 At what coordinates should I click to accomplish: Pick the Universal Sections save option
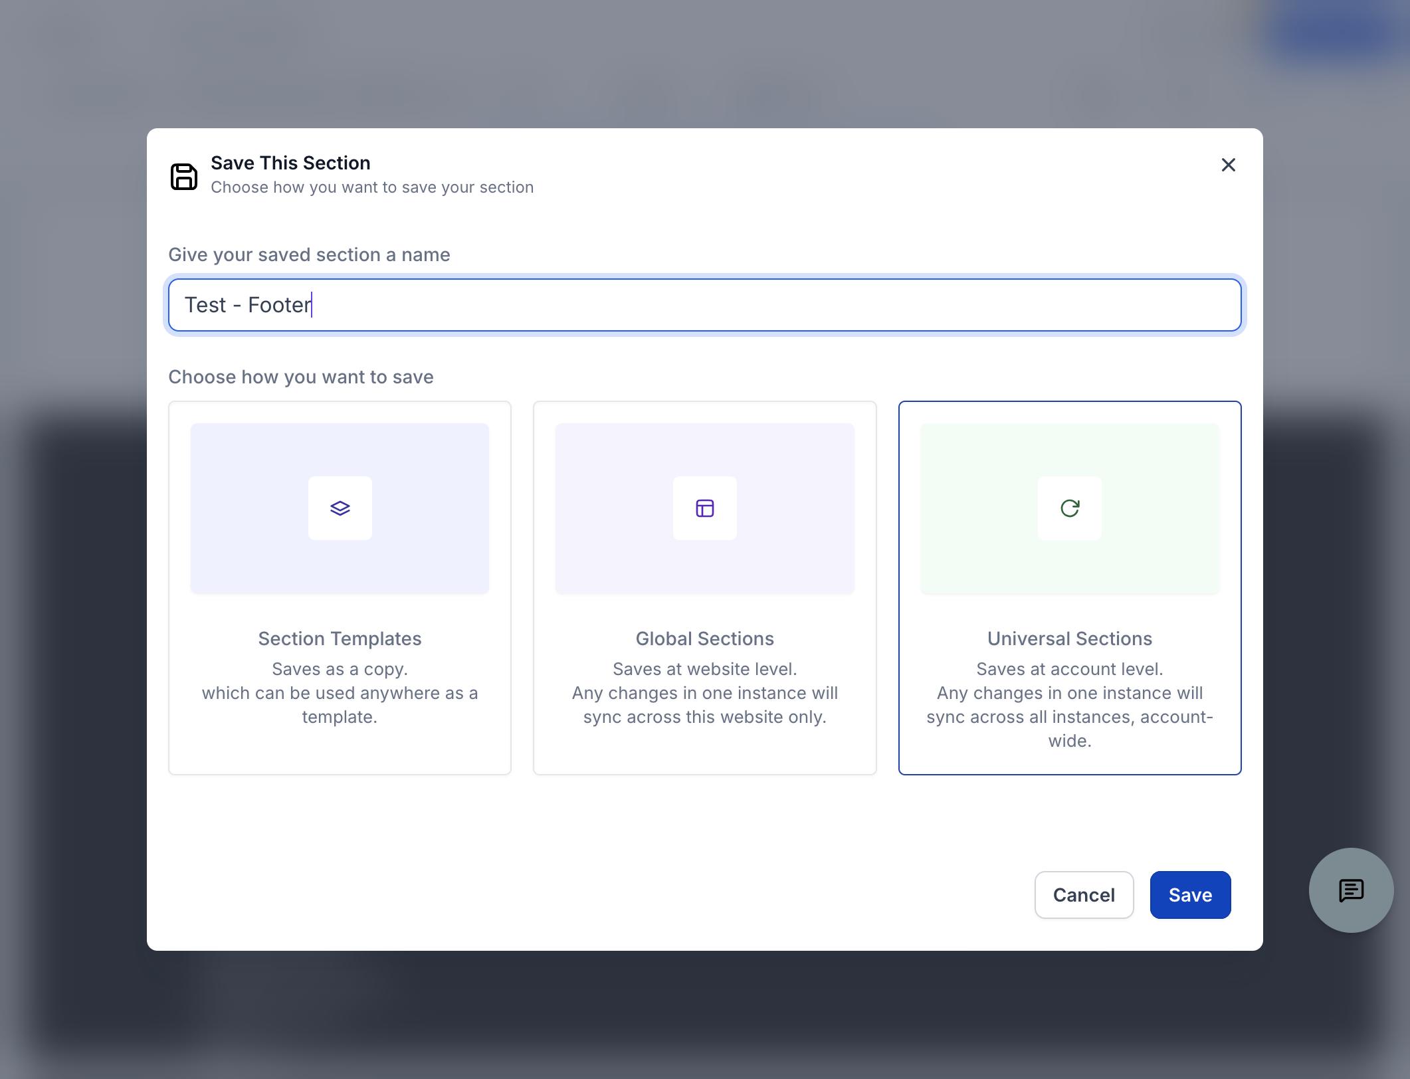click(1070, 588)
